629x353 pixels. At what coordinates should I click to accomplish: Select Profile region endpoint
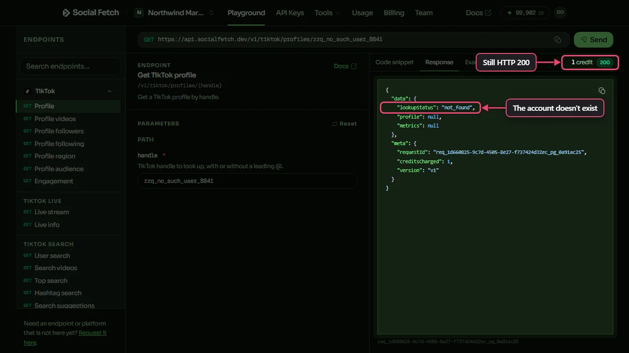tap(69, 156)
